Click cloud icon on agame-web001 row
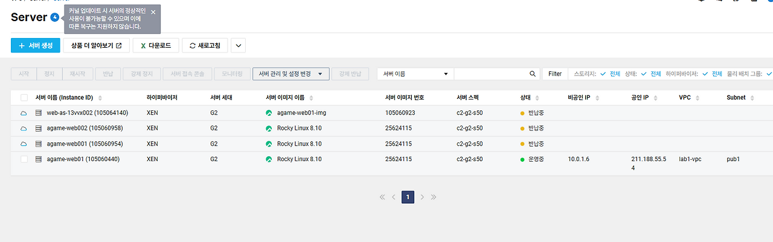The height and width of the screenshot is (242, 773). 24,144
